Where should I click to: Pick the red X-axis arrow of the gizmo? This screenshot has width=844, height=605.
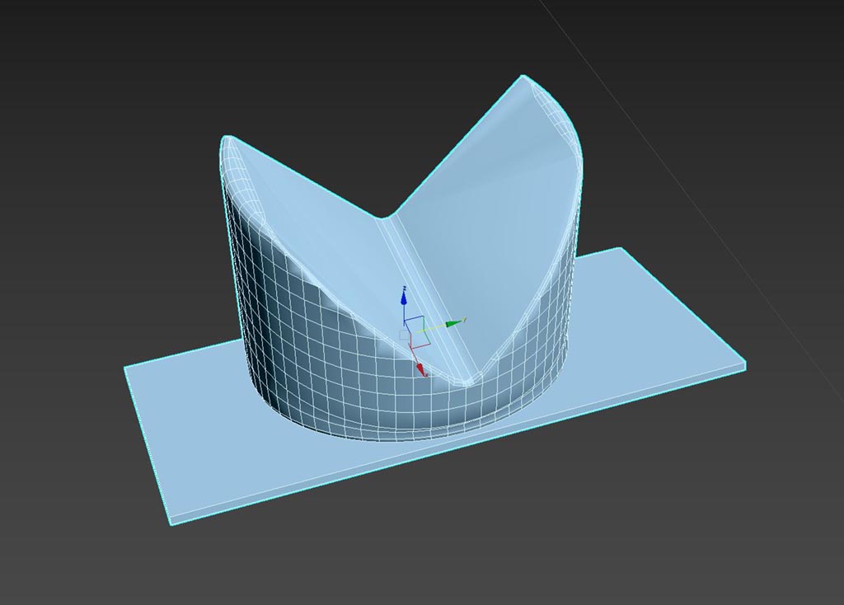pyautogui.click(x=421, y=369)
